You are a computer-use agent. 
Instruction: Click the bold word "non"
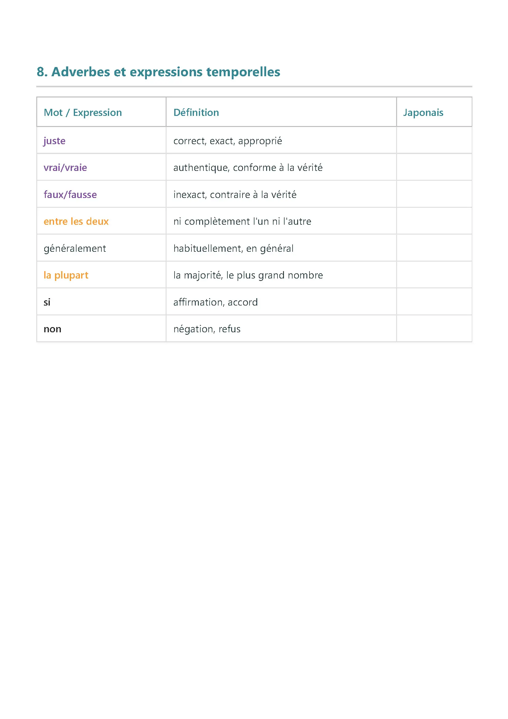[52, 329]
